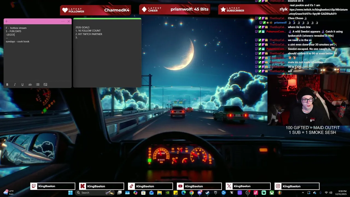Open Outlook from the taskbar
Screen dimensions: 350x197
pyautogui.click(x=151, y=193)
